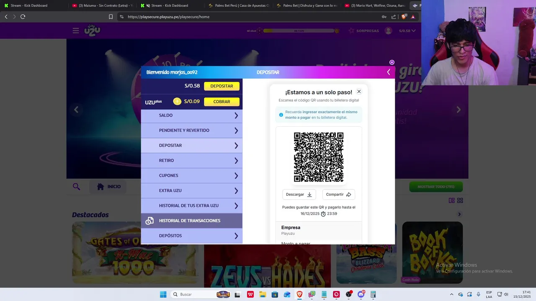Click the search magnifier icon on the site
Screen dimensions: 536x301
[76, 186]
